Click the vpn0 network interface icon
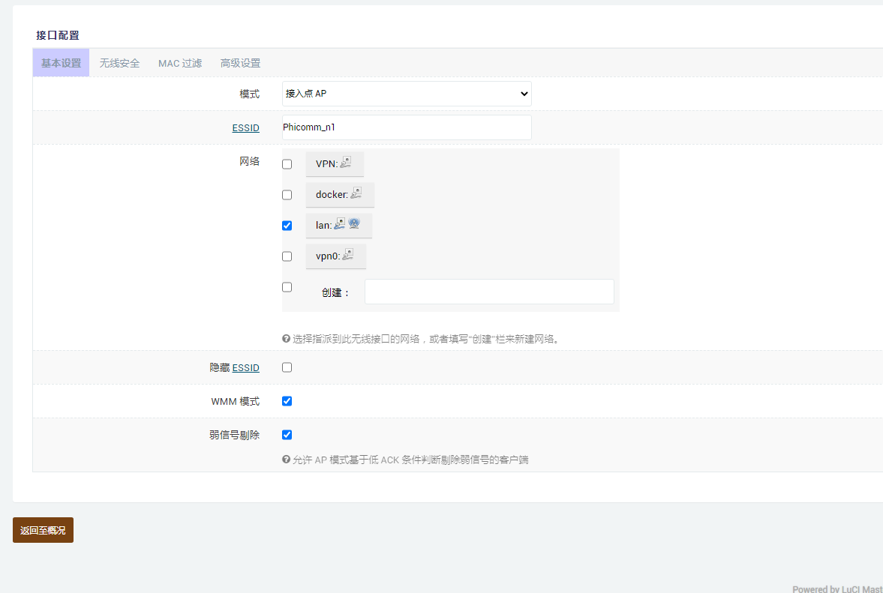The width and height of the screenshot is (883, 593). [x=348, y=255]
